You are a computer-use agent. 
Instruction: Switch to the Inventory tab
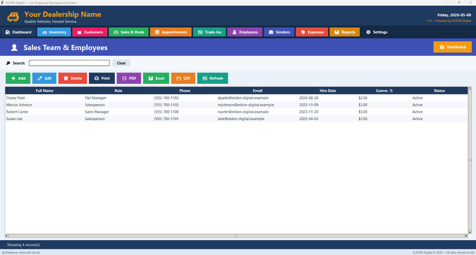point(54,32)
